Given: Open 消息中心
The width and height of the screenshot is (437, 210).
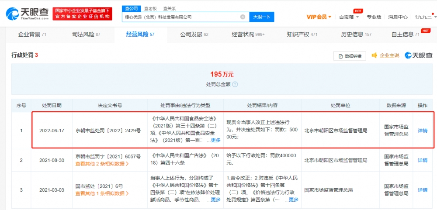Looking at the screenshot, I should tap(398, 17).
